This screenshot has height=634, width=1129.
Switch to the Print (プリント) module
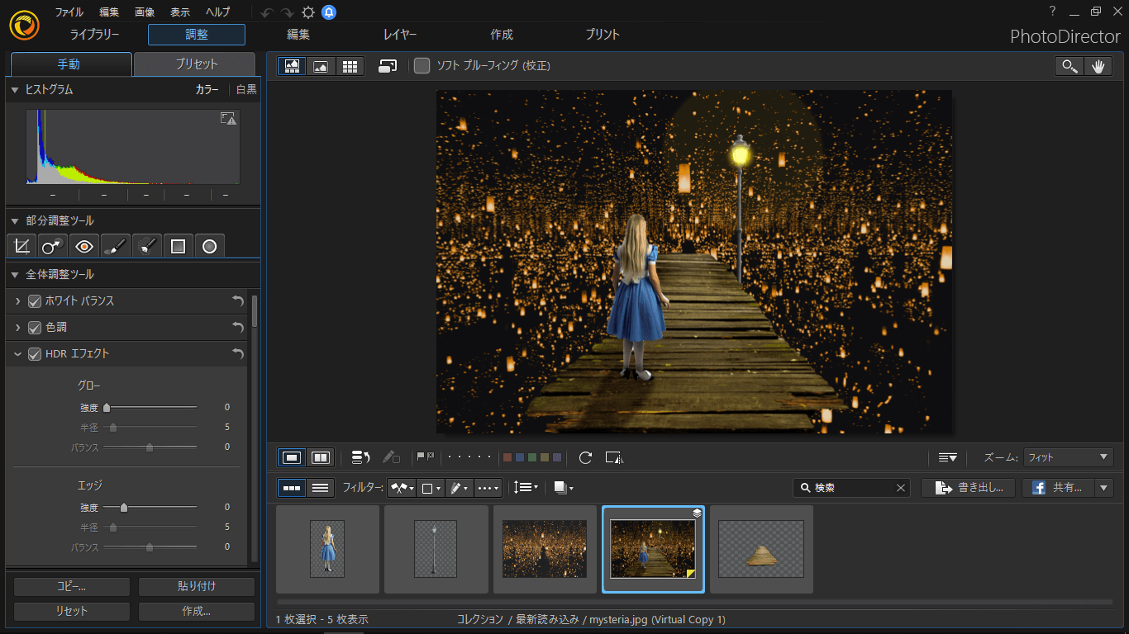pyautogui.click(x=603, y=35)
